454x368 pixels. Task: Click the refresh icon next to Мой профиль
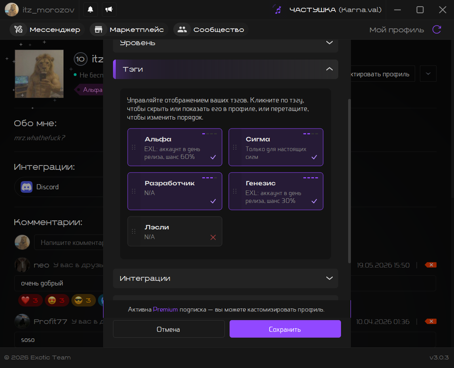pyautogui.click(x=437, y=30)
